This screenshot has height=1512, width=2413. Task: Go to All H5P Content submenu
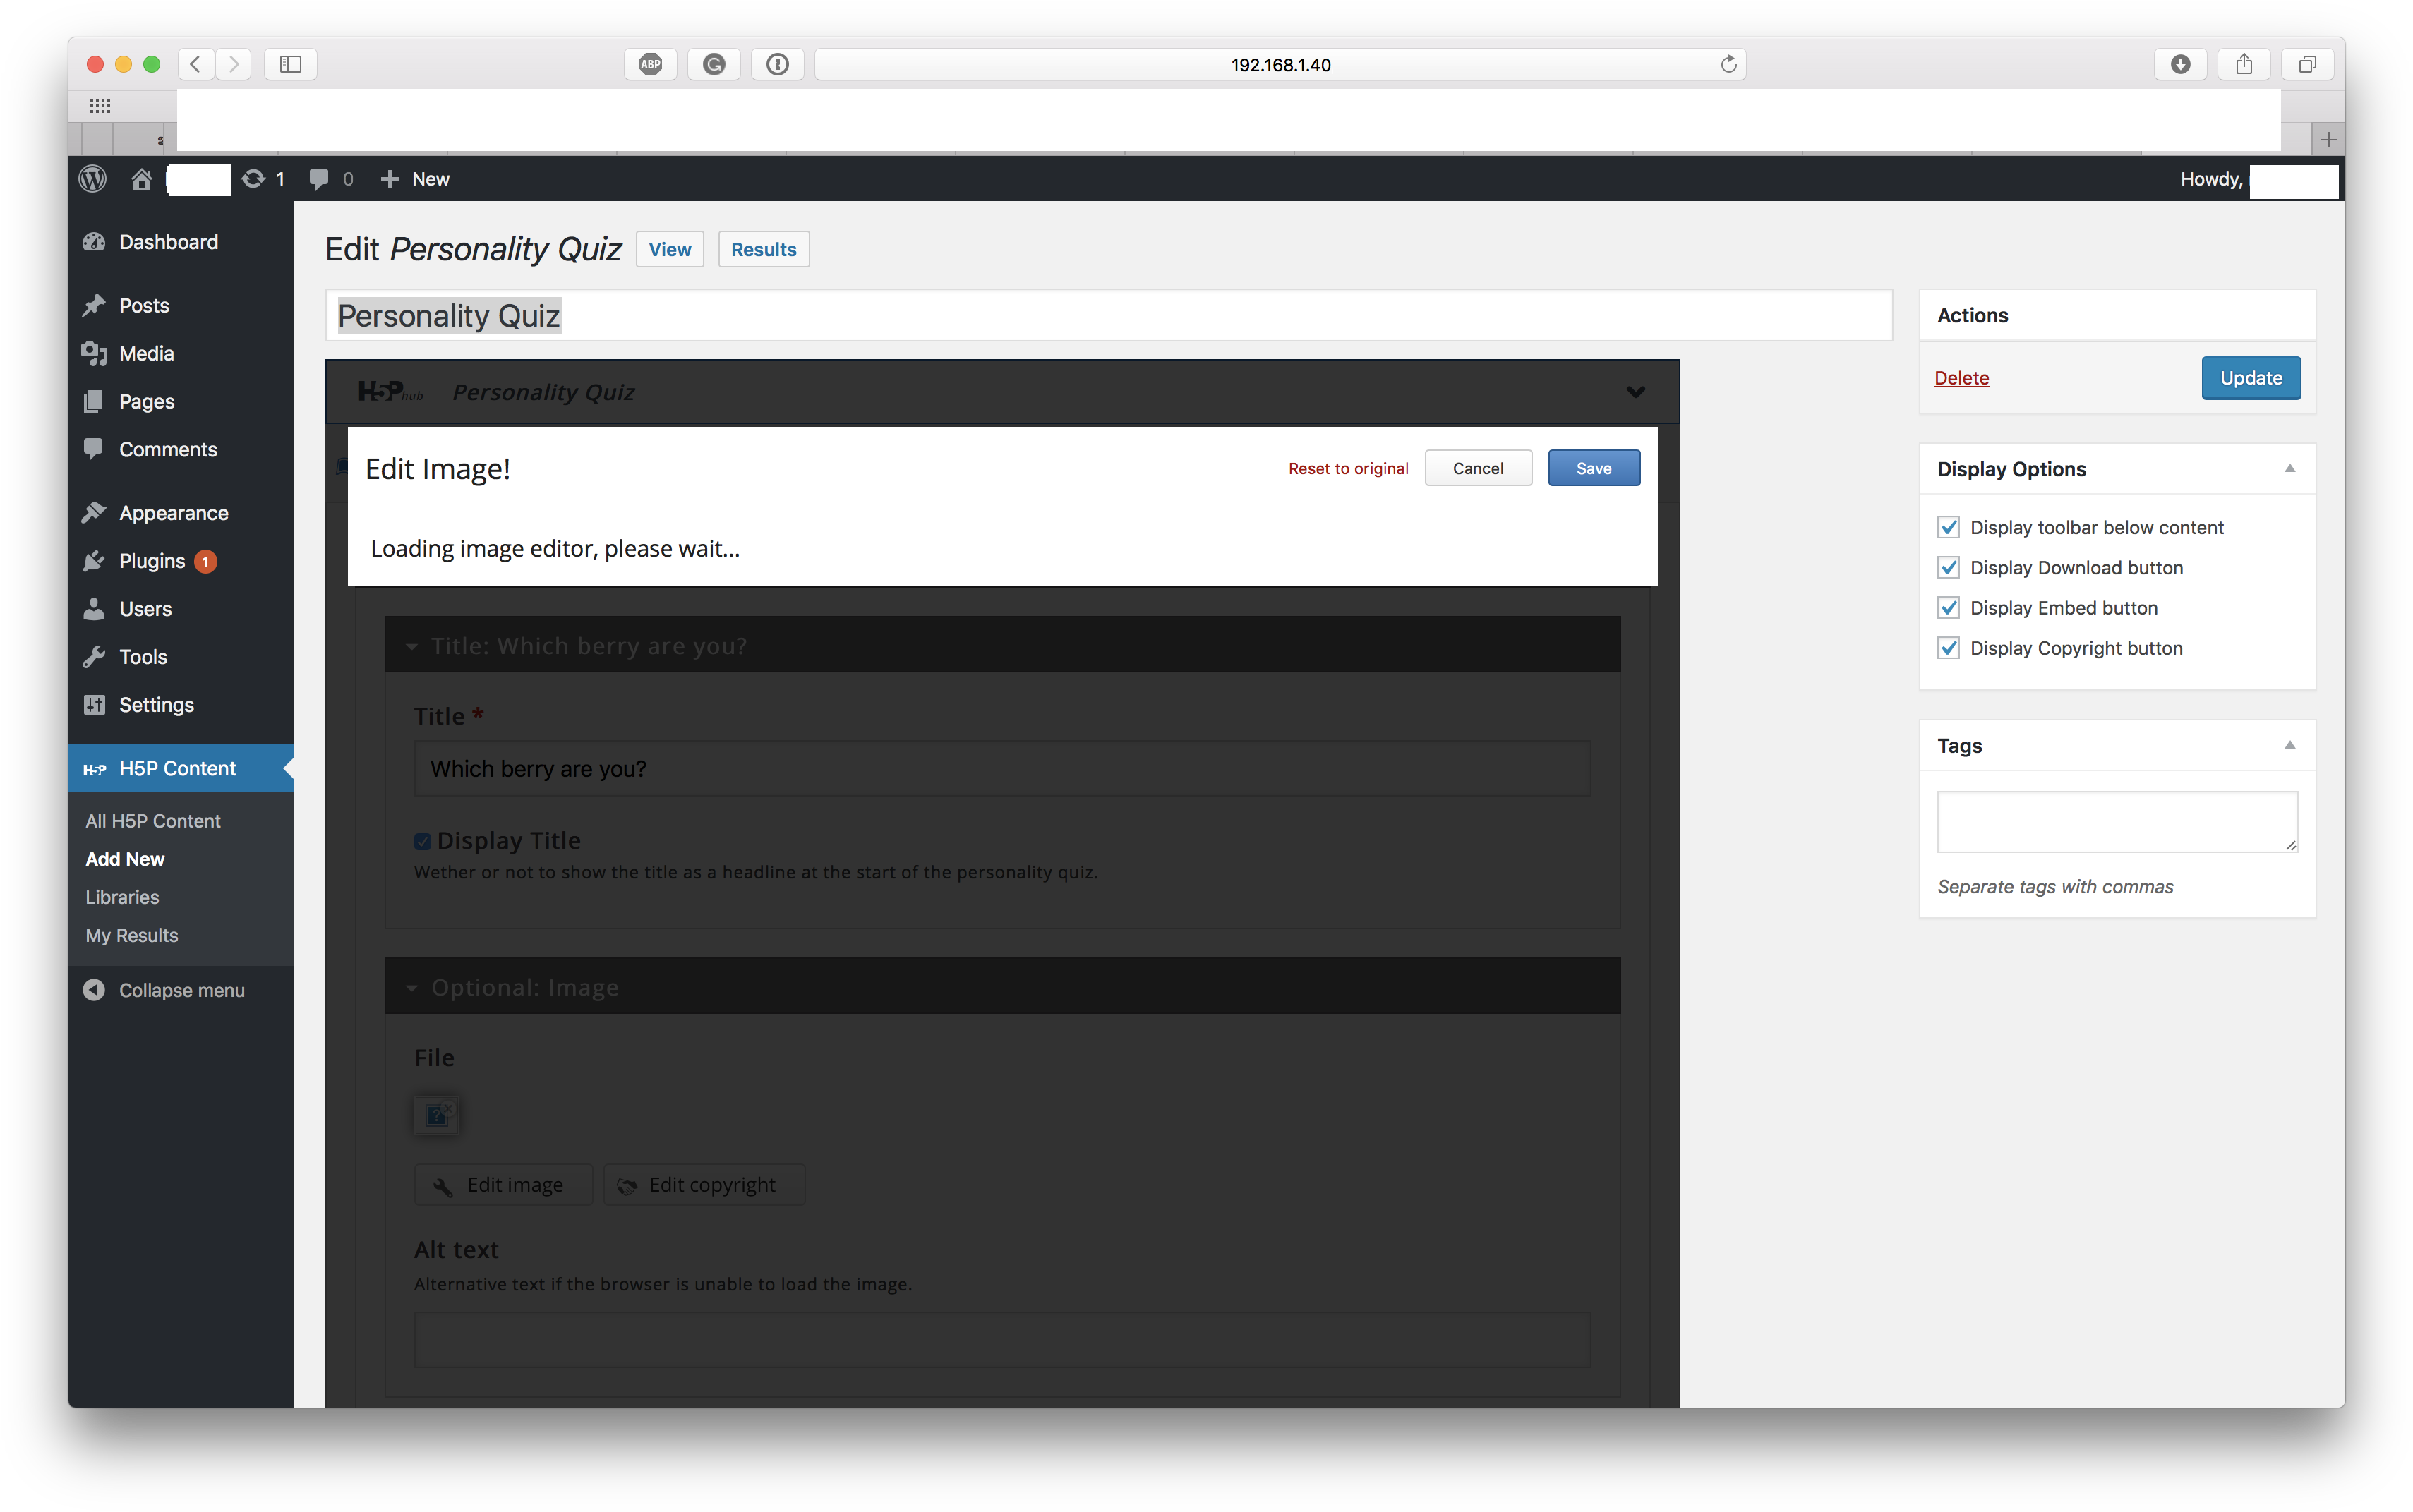[x=153, y=821]
